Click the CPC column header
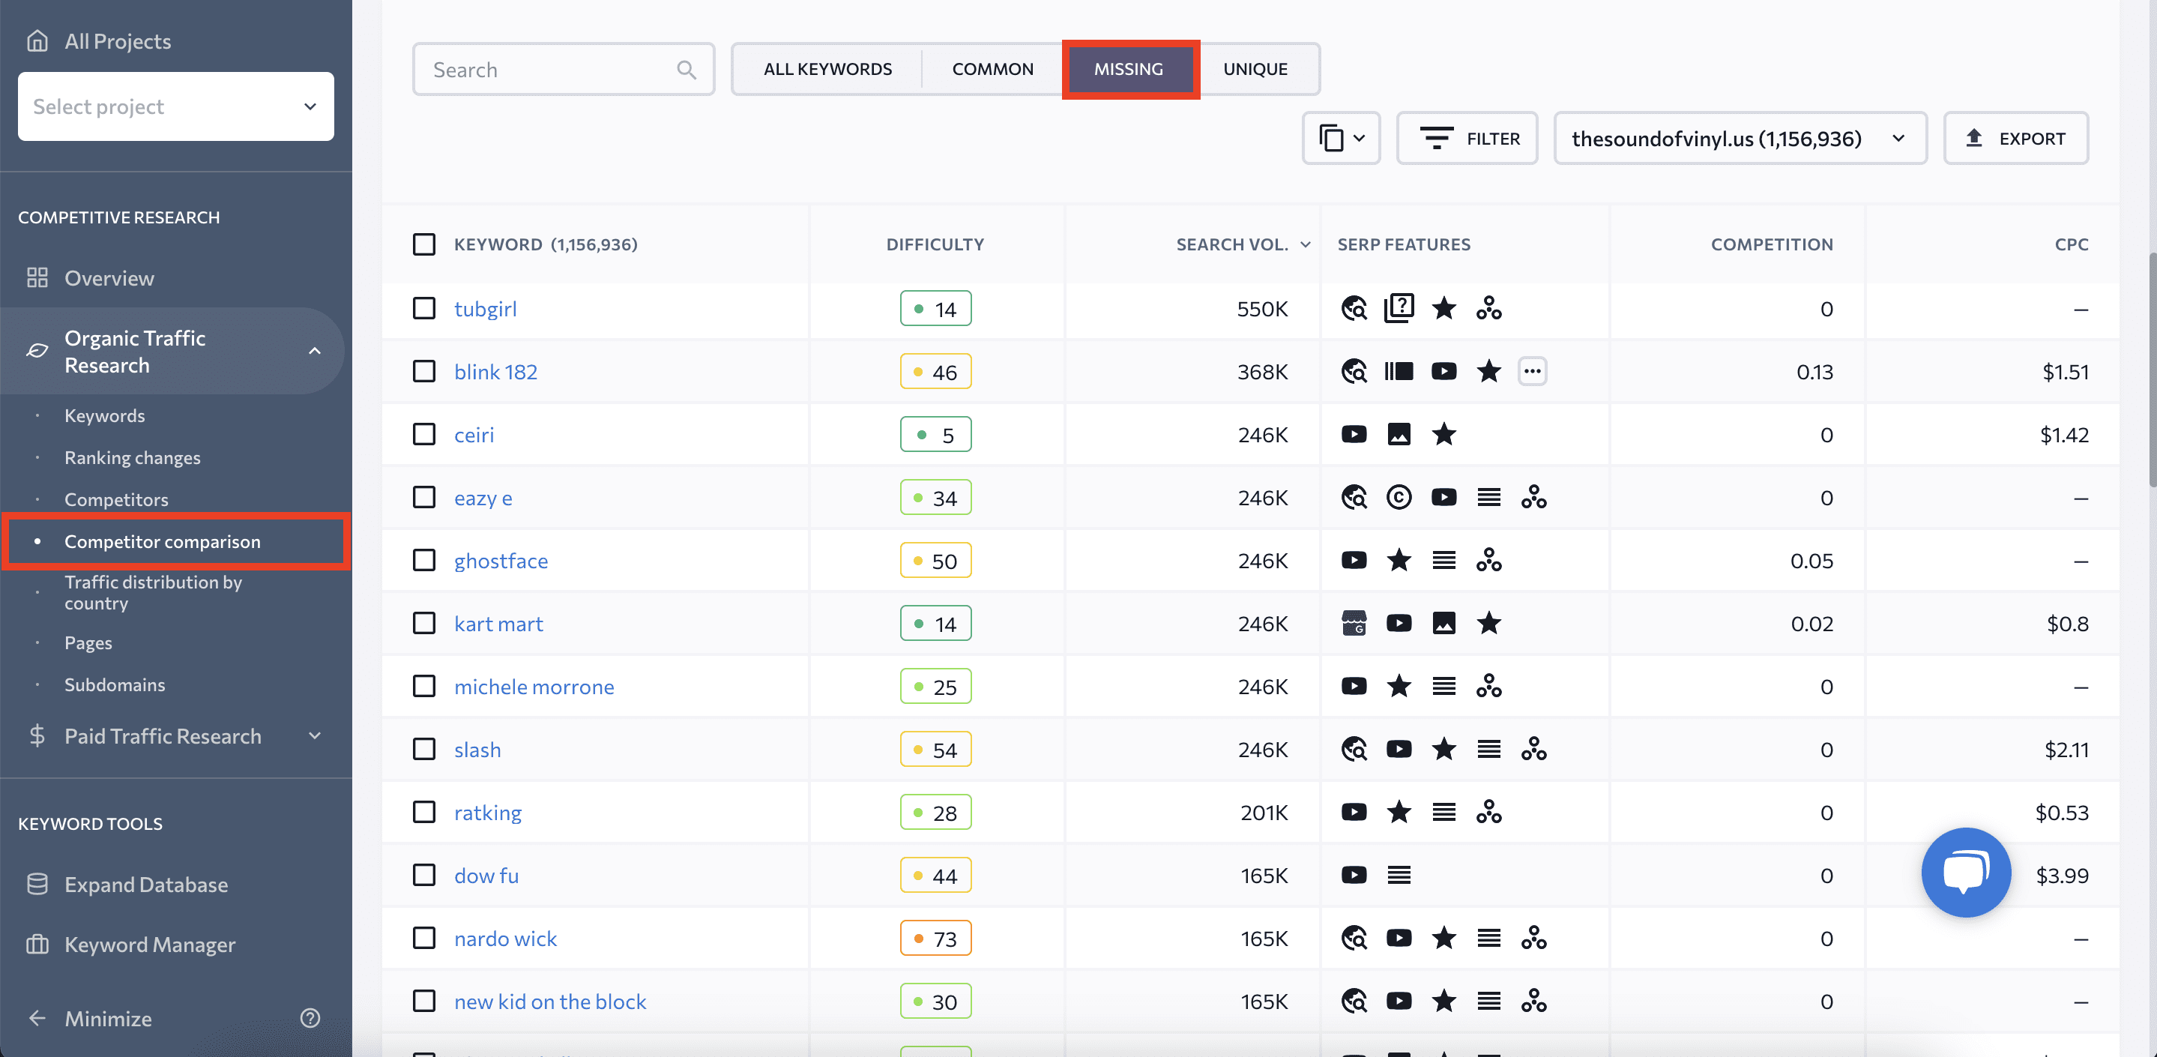Viewport: 2157px width, 1057px height. pyautogui.click(x=2071, y=244)
